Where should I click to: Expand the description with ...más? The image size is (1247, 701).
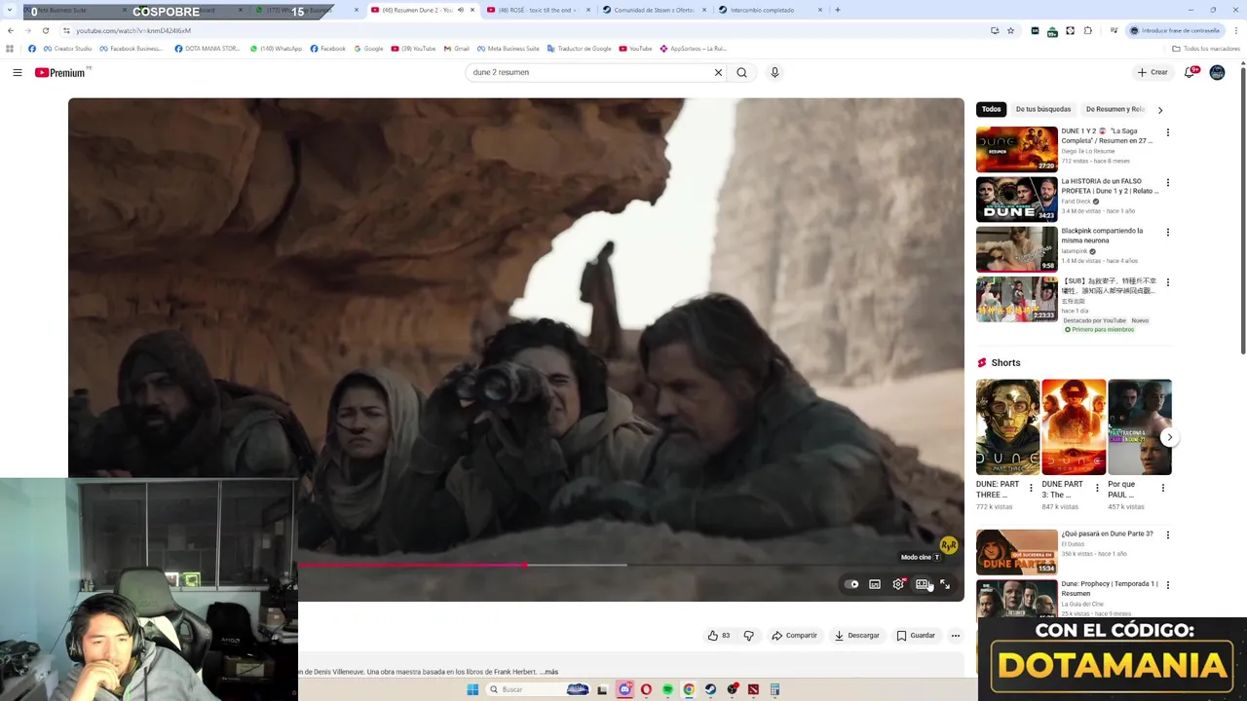pyautogui.click(x=549, y=672)
